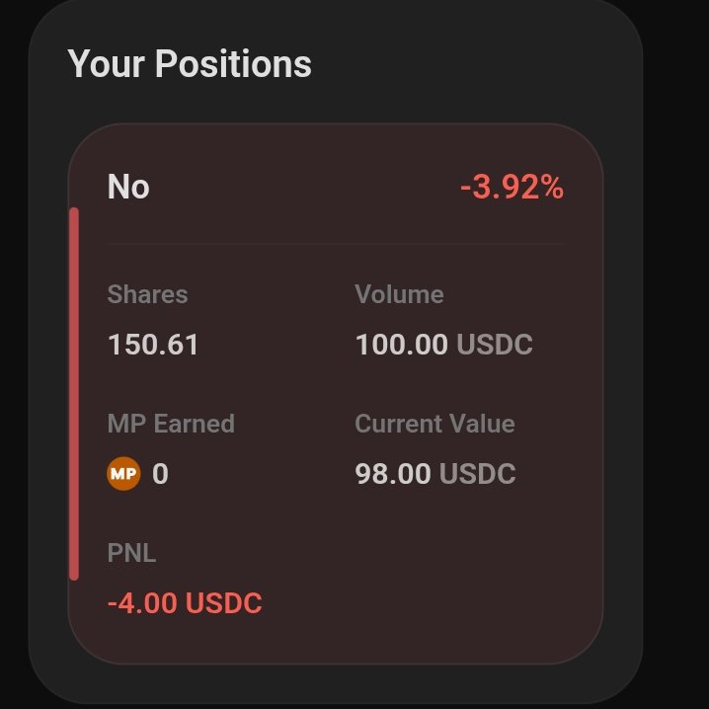
Task: Click the dark panel area beside Your Positions
Action: point(475,64)
